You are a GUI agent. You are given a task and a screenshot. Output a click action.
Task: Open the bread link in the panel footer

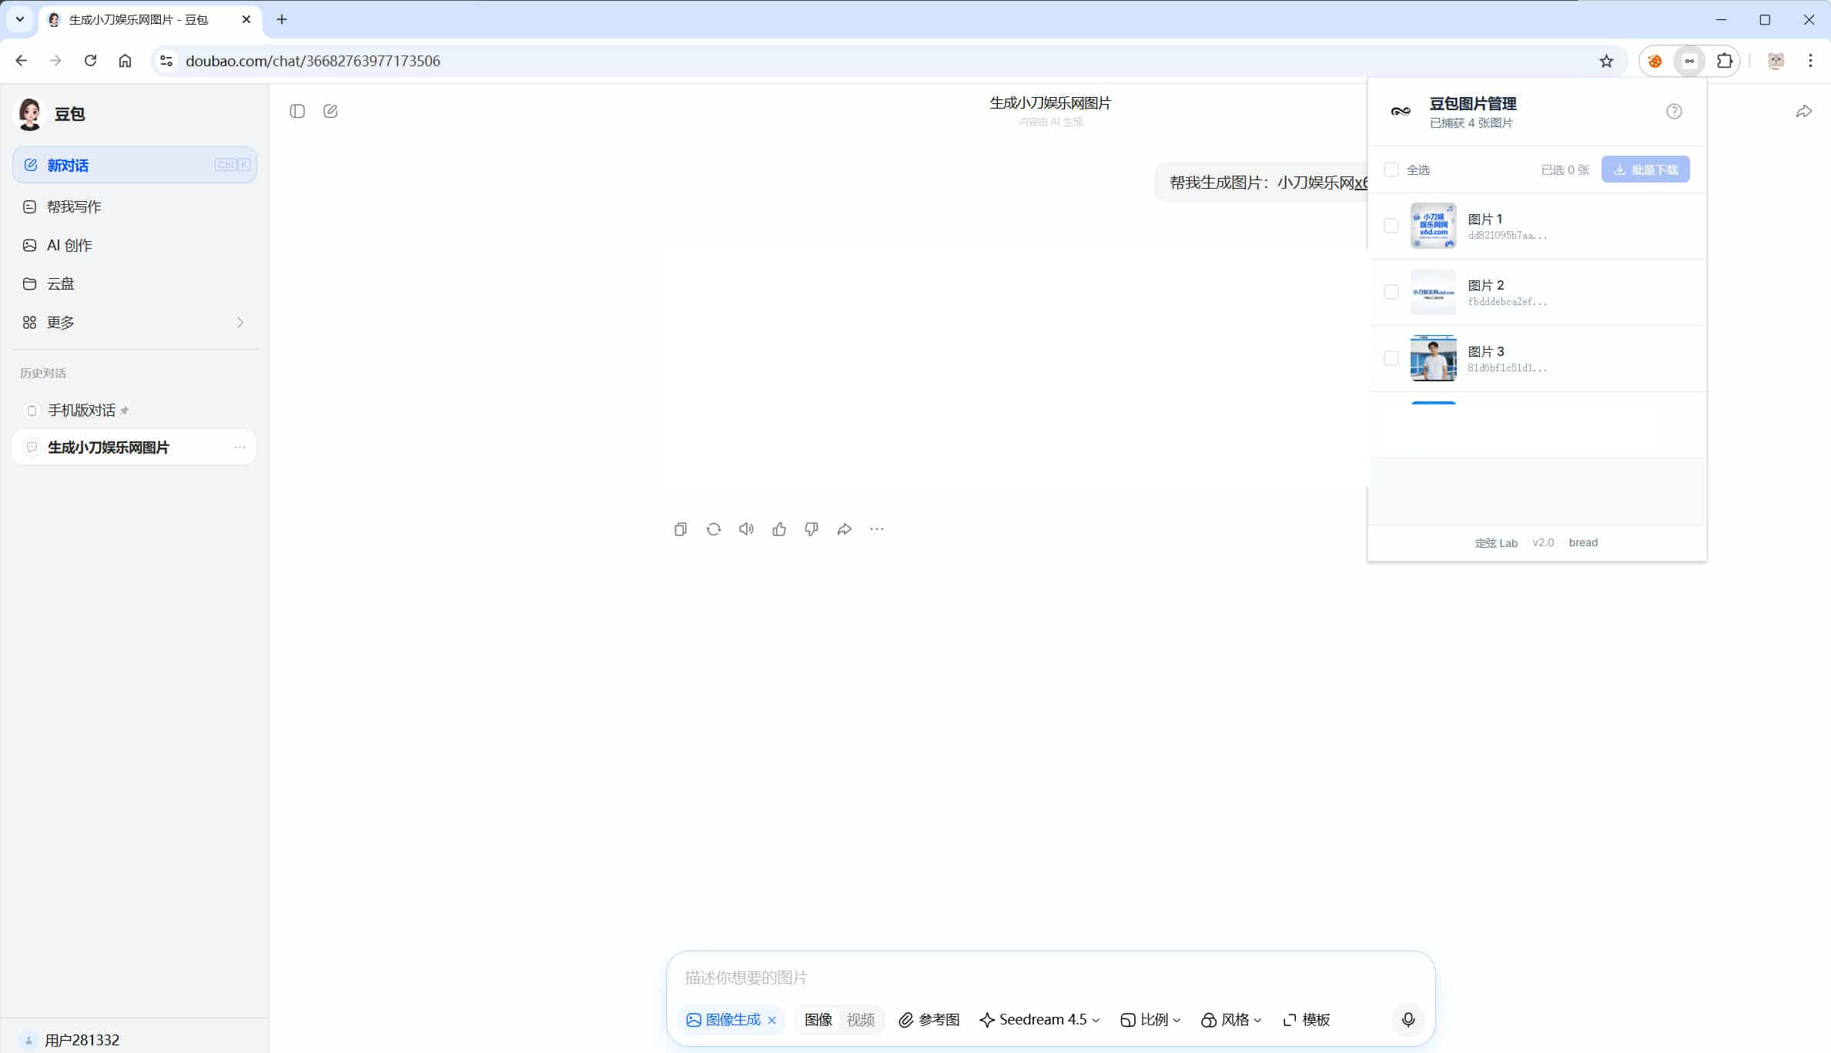pyautogui.click(x=1583, y=542)
